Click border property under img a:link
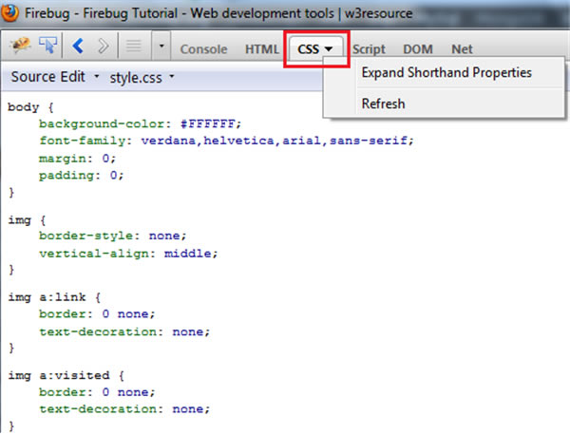Image resolution: width=570 pixels, height=435 pixels. (x=63, y=313)
